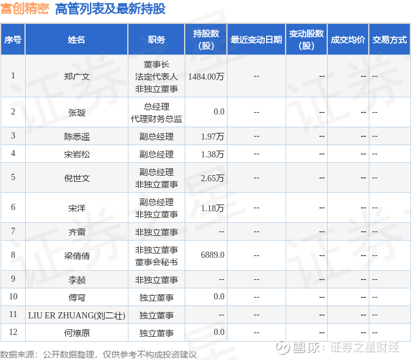Click 宋岩松's position 副总经理
The width and height of the screenshot is (411, 360).
157,154
